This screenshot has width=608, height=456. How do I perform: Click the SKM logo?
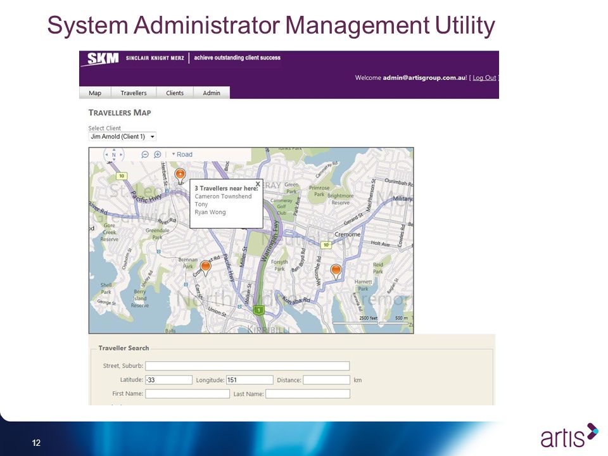103,58
